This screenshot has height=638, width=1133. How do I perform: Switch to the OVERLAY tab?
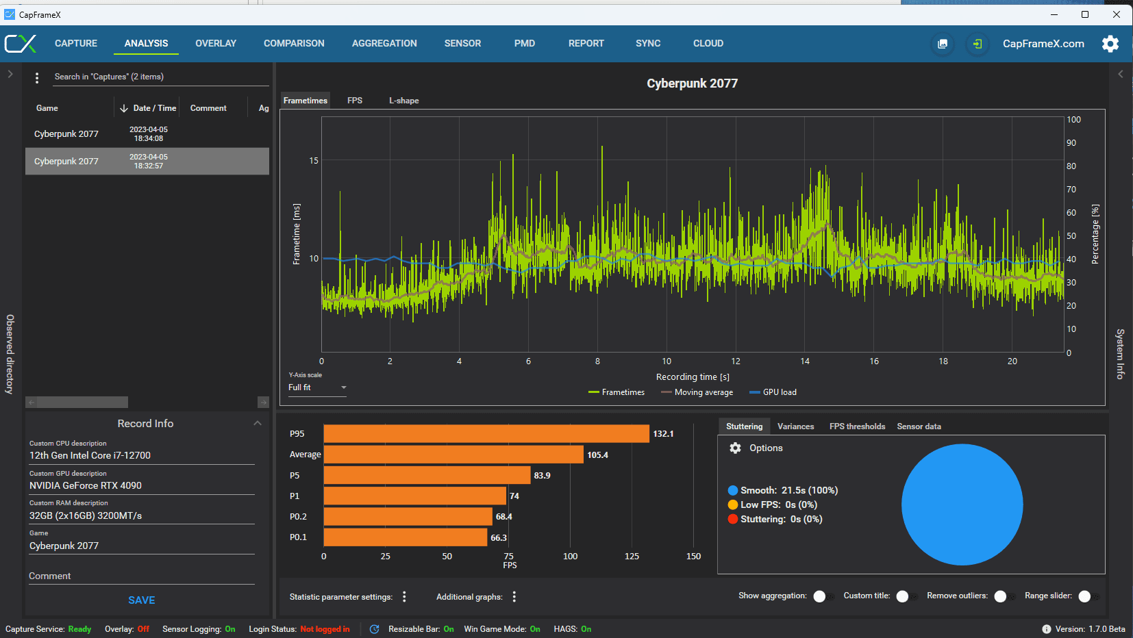click(x=216, y=43)
